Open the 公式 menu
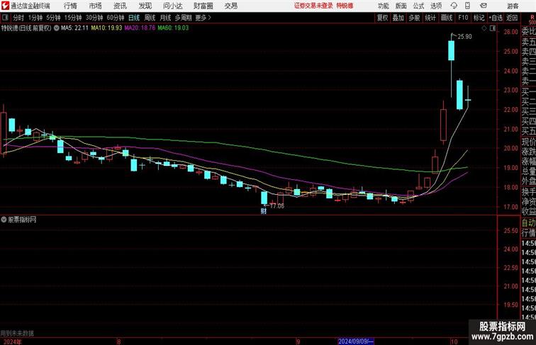The image size is (536, 345). pos(418,6)
